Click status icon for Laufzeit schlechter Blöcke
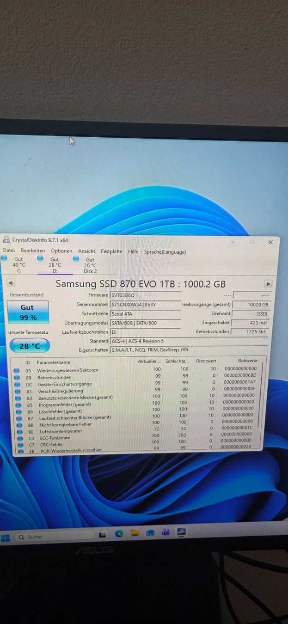The height and width of the screenshot is (624, 288). (x=18, y=418)
